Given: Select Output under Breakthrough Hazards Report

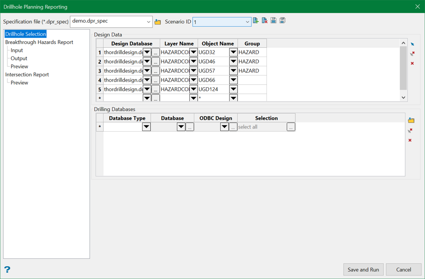Looking at the screenshot, I should coord(19,58).
